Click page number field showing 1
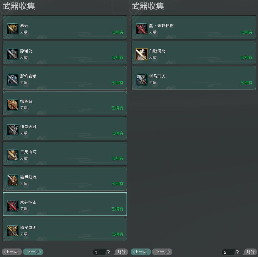The height and width of the screenshot is (257, 258). click(x=99, y=252)
